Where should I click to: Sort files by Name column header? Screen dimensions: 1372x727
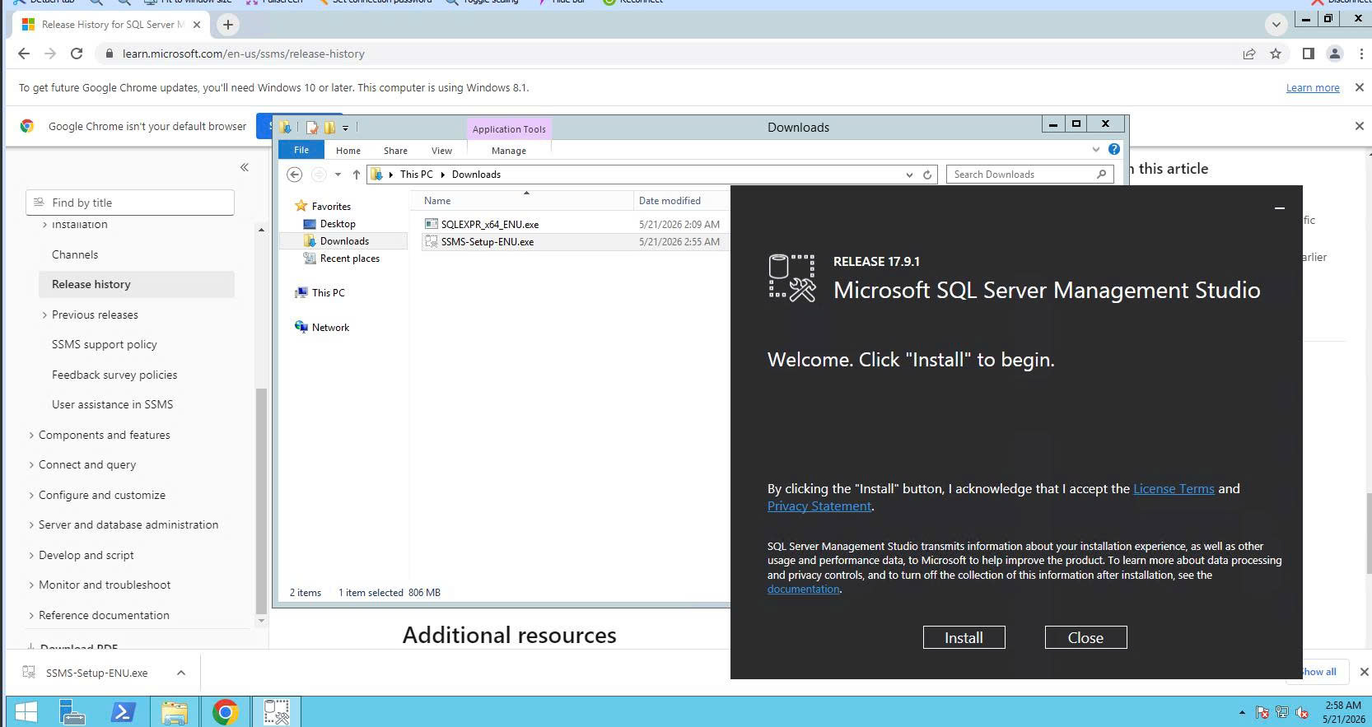tap(437, 201)
